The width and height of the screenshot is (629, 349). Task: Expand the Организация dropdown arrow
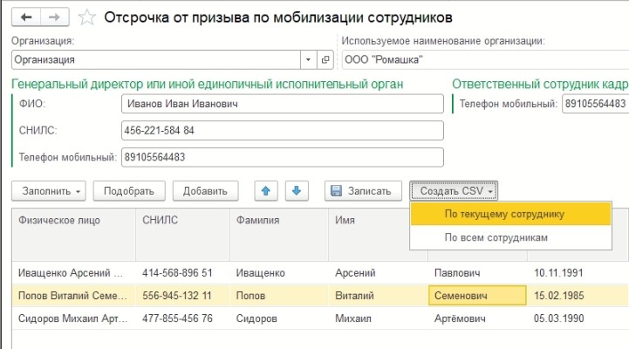[309, 60]
